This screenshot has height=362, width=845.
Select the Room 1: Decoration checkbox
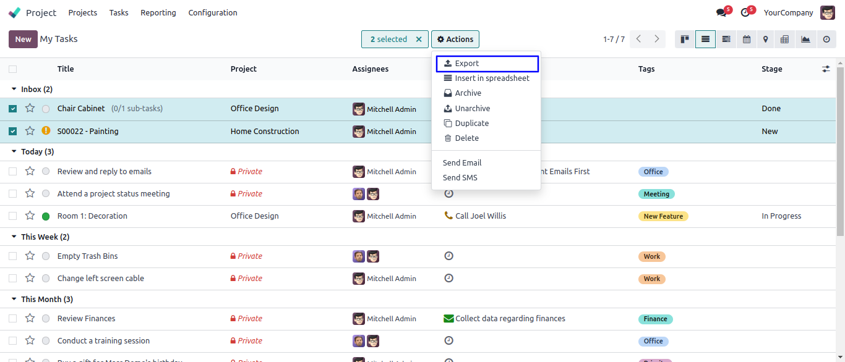13,216
